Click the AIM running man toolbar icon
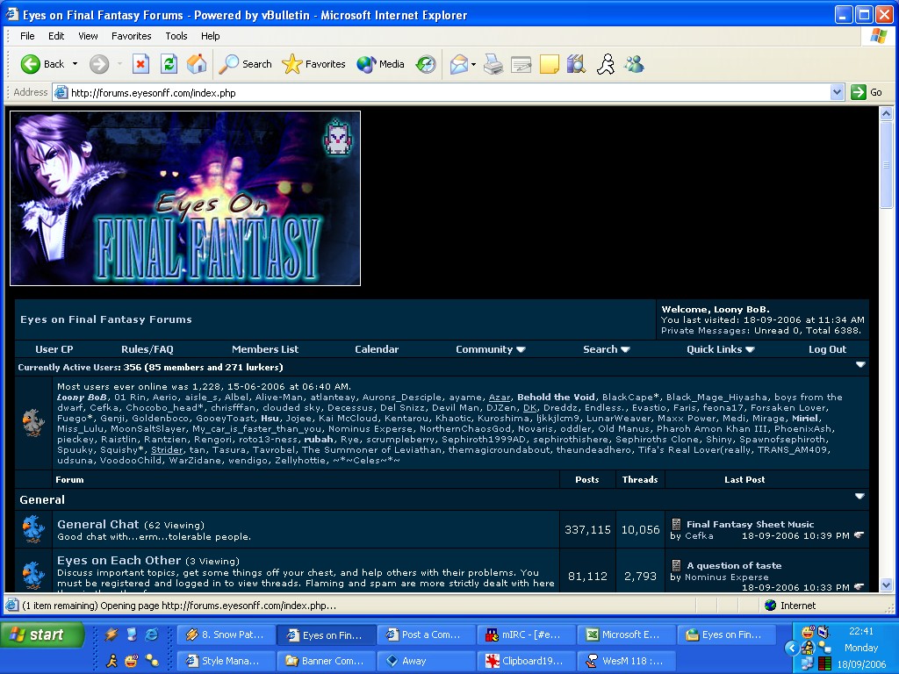The height and width of the screenshot is (674, 899). coord(606,64)
